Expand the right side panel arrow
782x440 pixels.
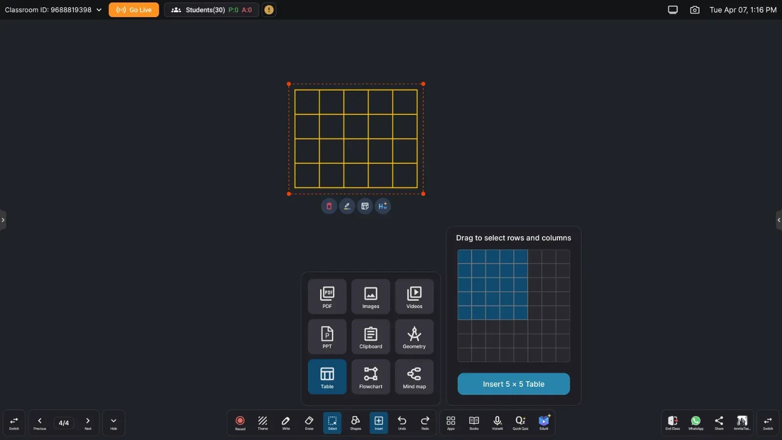[x=779, y=220]
